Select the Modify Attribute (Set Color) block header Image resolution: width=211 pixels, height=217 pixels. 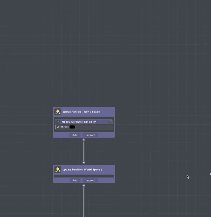click(79, 122)
